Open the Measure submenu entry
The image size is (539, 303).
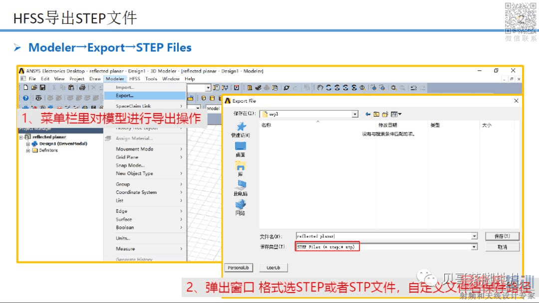[145, 249]
